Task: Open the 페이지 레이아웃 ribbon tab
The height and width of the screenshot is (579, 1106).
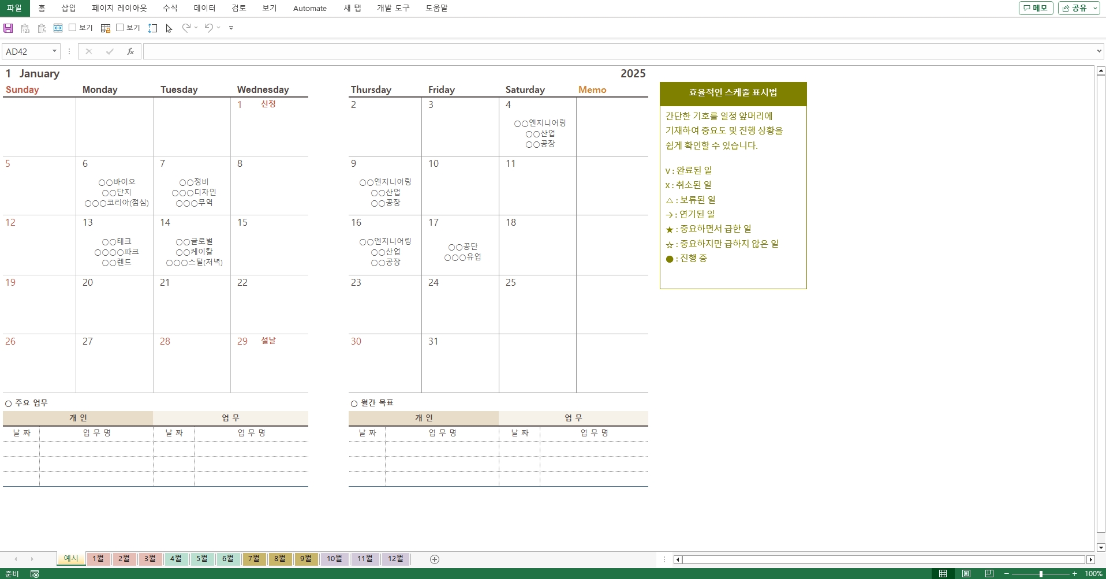Action: [x=119, y=8]
